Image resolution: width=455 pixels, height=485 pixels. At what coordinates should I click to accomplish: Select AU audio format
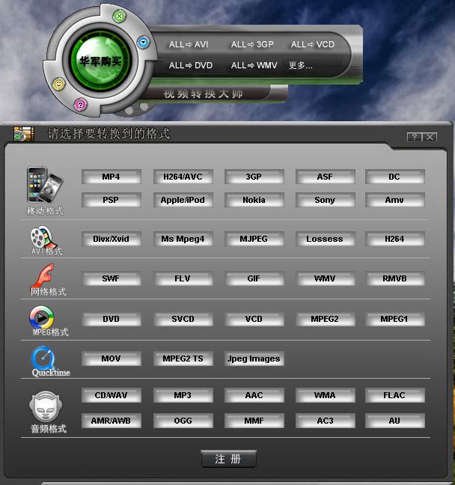click(x=394, y=421)
